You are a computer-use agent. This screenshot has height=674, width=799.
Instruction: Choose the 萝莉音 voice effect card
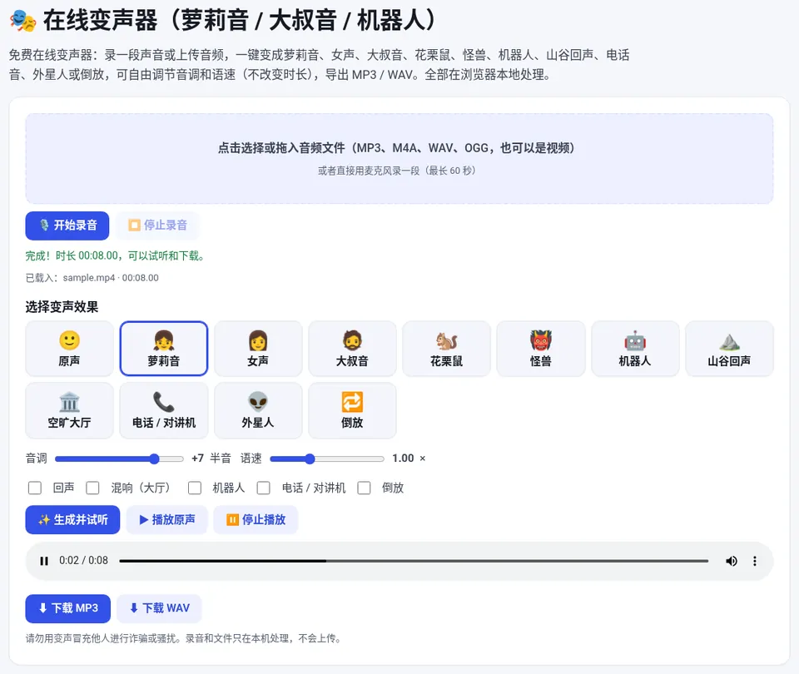click(x=164, y=349)
